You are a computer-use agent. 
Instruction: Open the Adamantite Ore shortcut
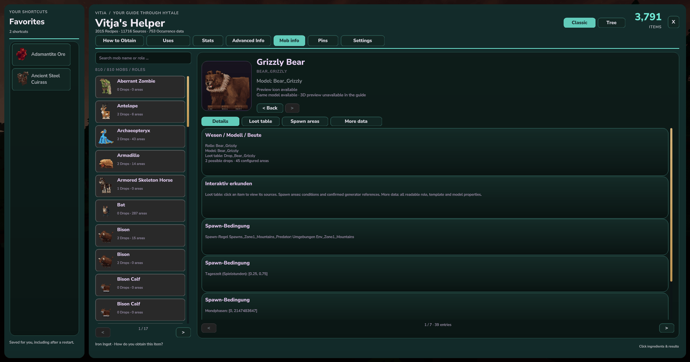pos(41,54)
